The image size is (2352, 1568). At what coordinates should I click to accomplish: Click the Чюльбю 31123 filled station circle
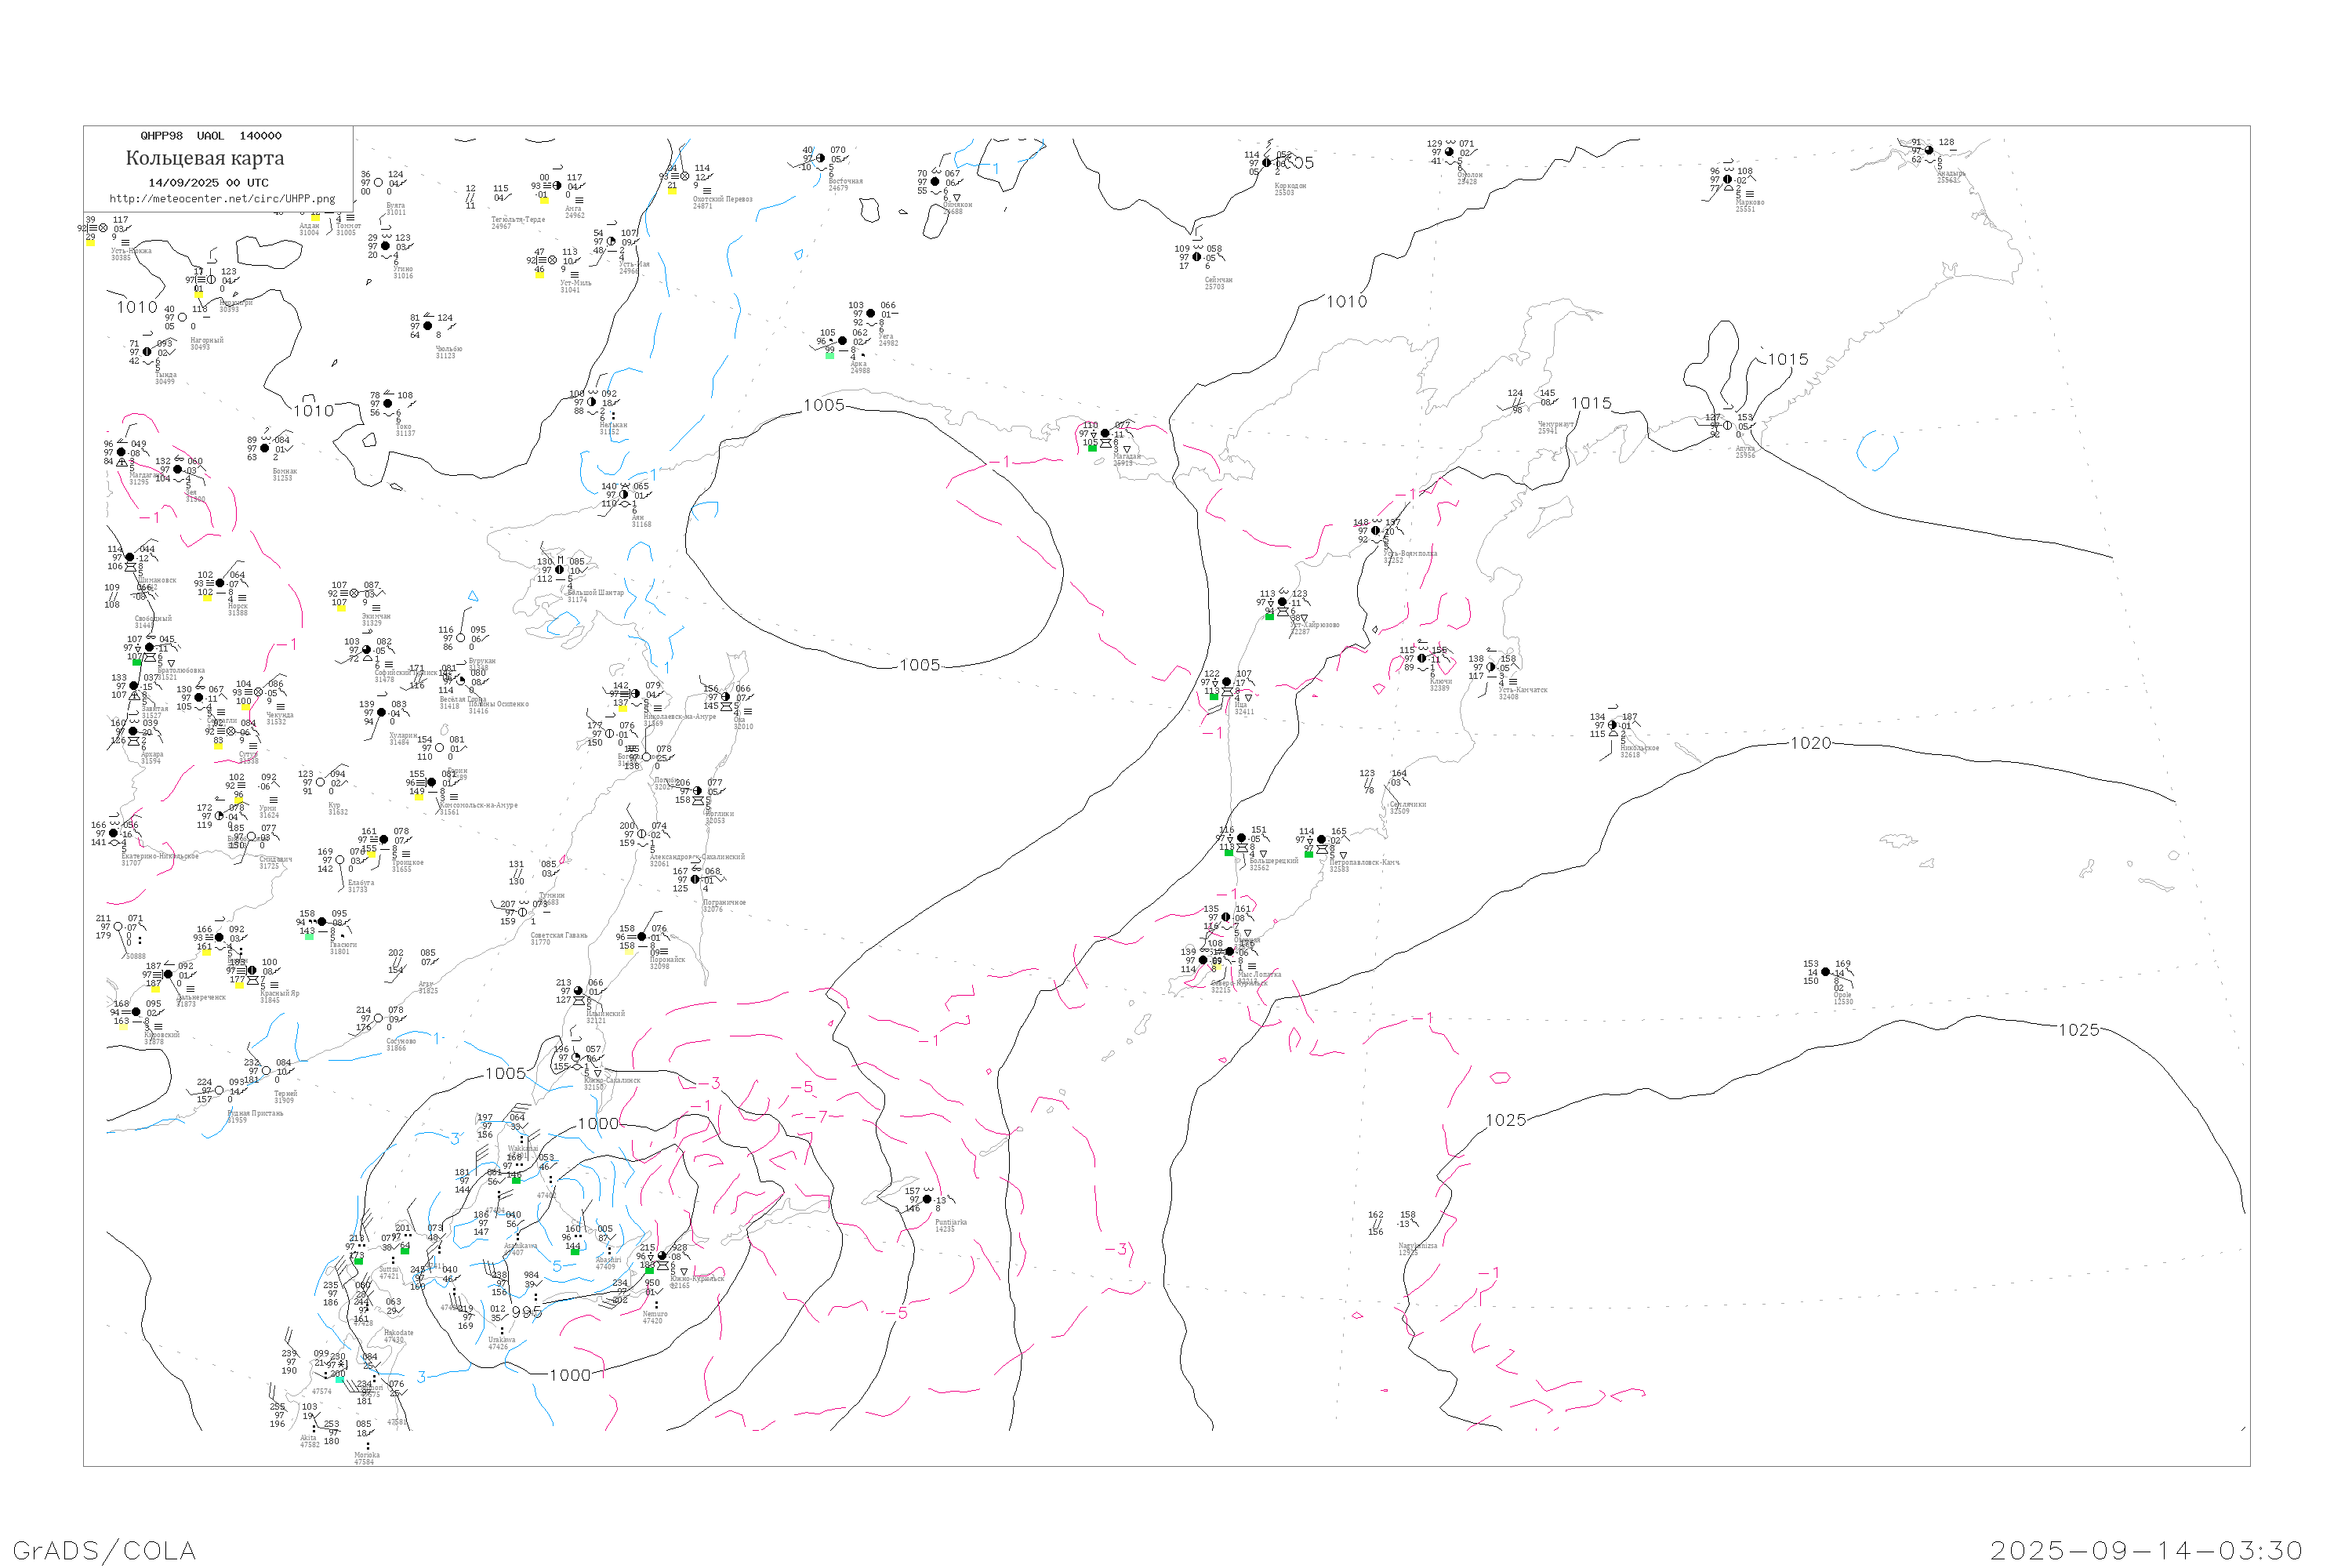[428, 326]
